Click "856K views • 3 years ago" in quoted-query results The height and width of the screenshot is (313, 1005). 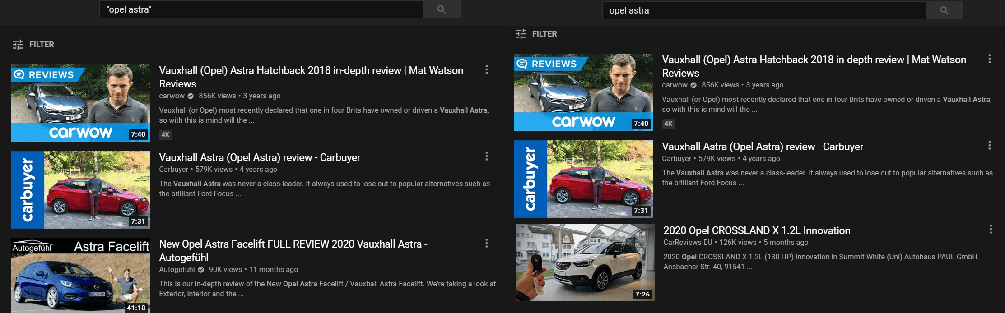pyautogui.click(x=240, y=96)
